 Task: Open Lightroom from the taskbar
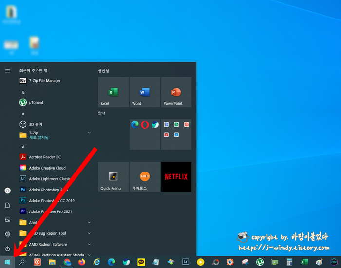click(x=186, y=262)
